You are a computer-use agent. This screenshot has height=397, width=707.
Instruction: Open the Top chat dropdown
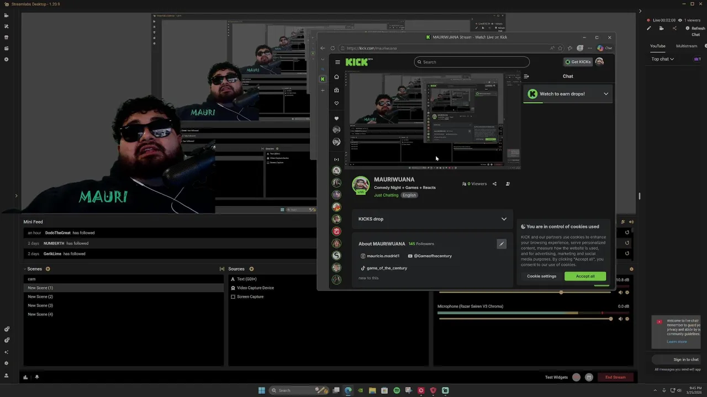(662, 59)
